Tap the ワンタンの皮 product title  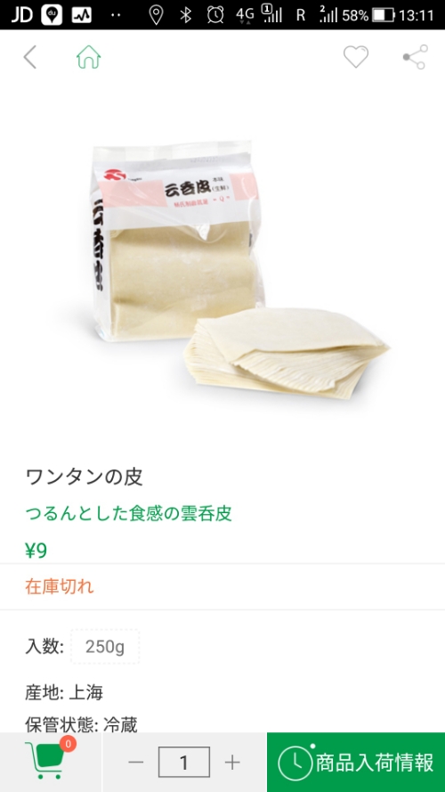point(85,477)
